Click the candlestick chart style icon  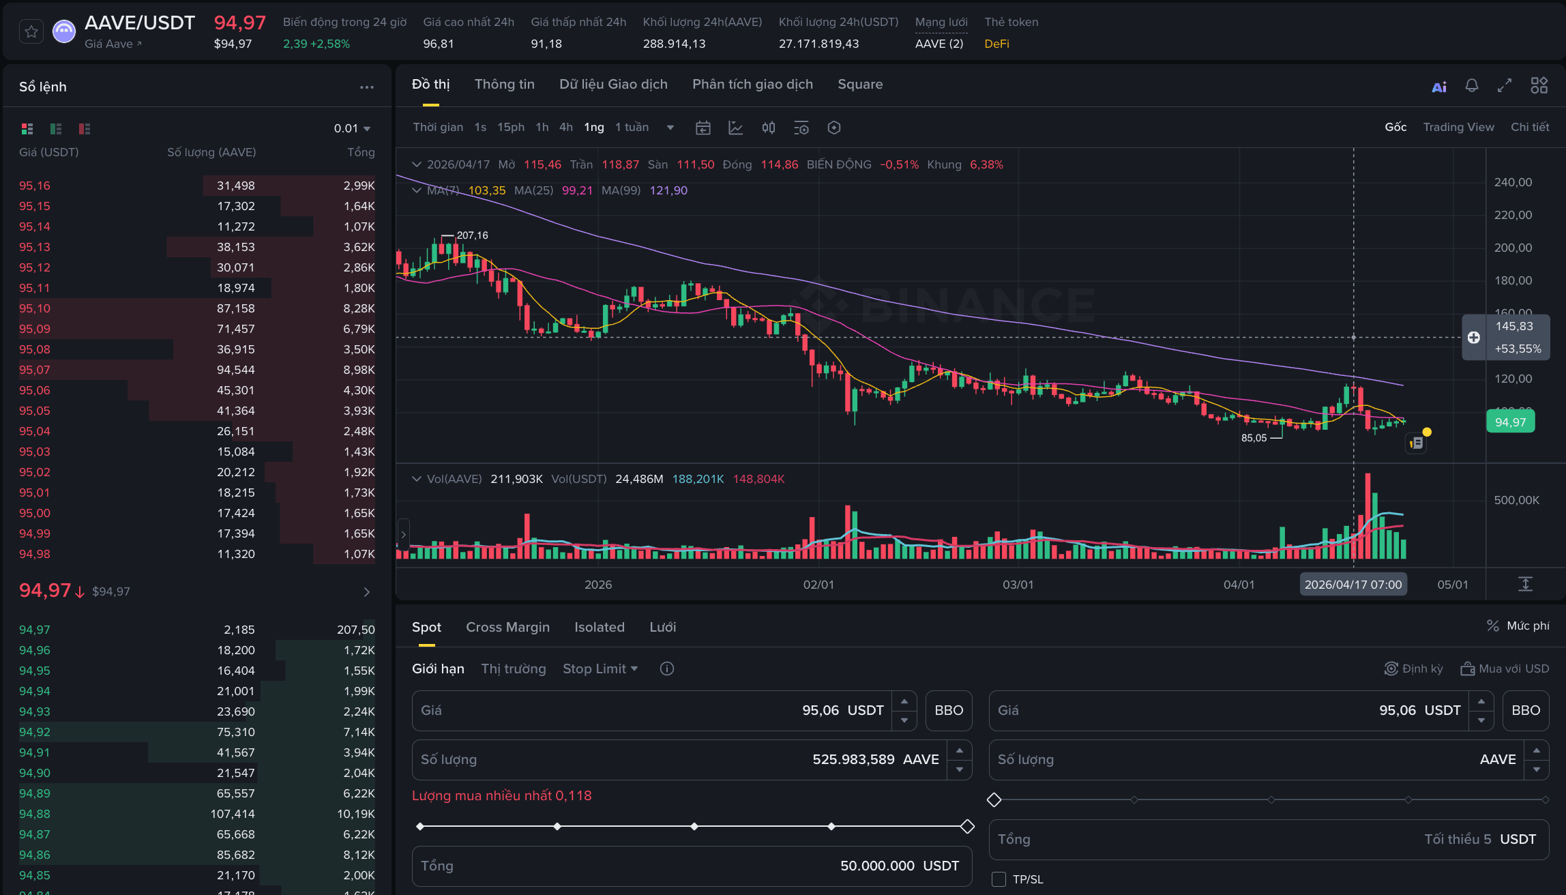tap(769, 128)
